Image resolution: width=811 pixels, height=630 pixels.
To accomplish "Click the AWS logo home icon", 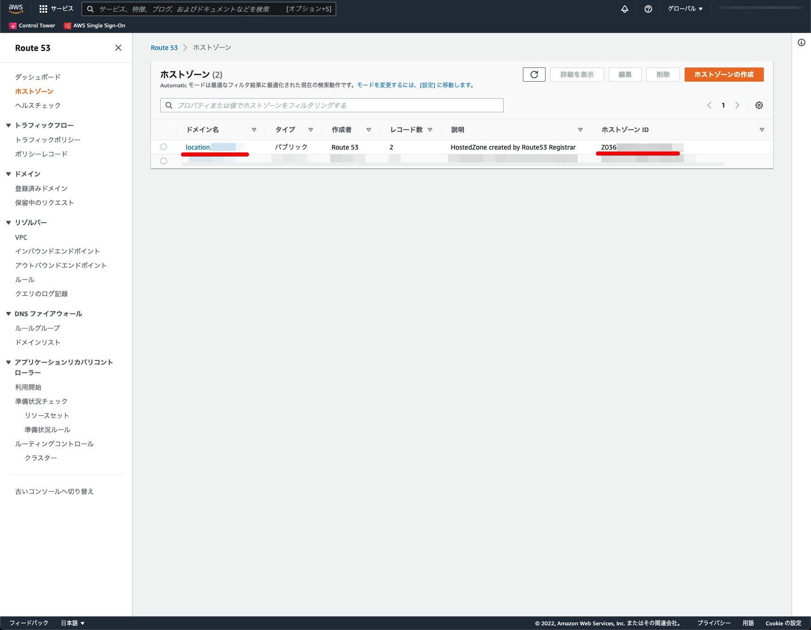I will pyautogui.click(x=16, y=9).
